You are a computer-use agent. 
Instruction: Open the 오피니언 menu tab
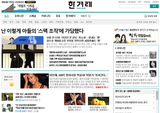point(19,16)
